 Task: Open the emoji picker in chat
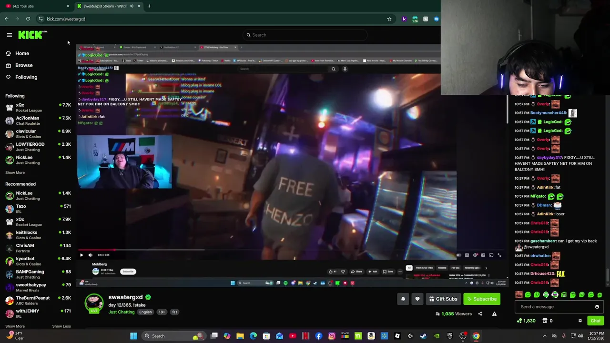[x=597, y=307]
